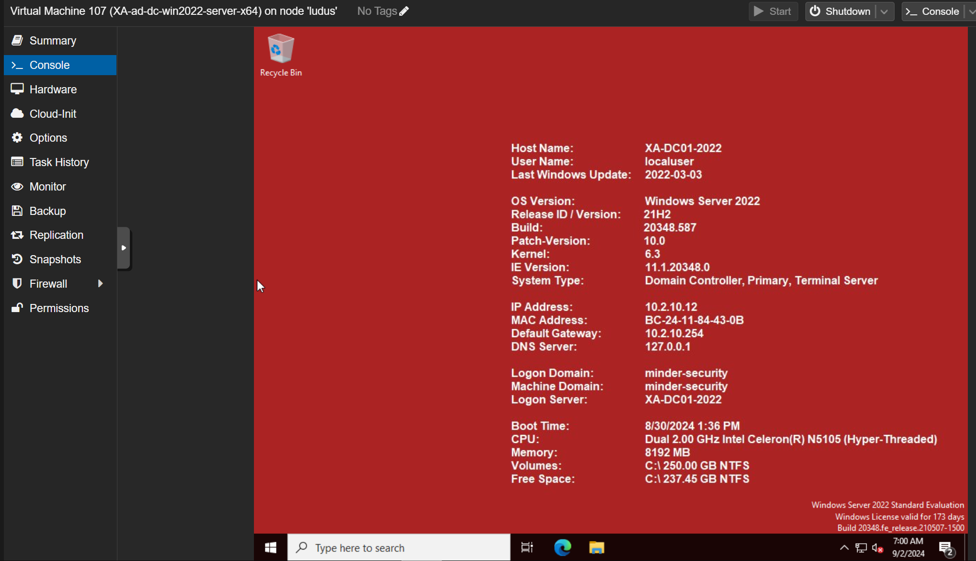Edit tags with the pencil icon

[x=404, y=11]
